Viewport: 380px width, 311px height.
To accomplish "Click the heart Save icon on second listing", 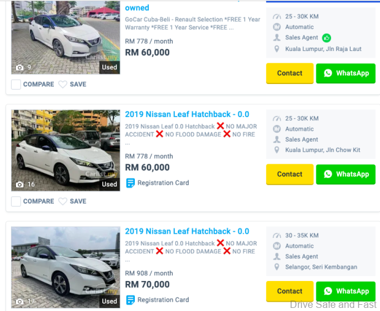I will coord(63,201).
